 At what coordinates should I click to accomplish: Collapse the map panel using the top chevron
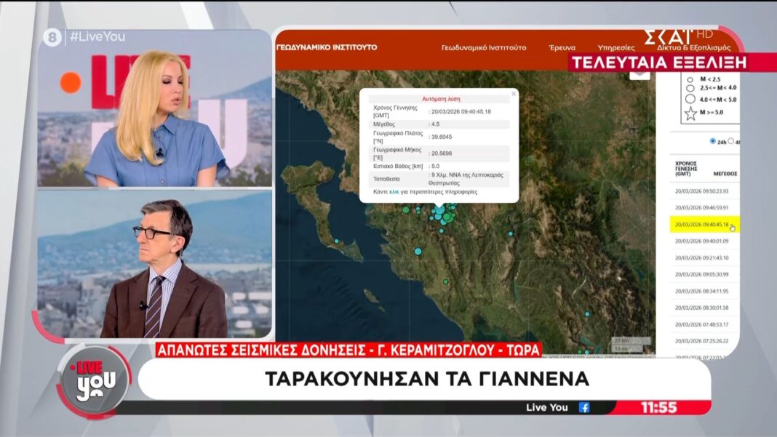[639, 73]
